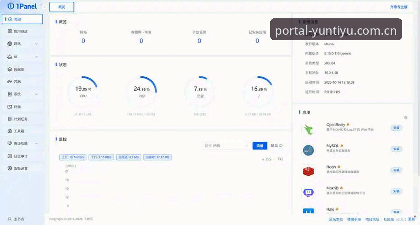Install Redis with 安装 button

tap(396, 170)
